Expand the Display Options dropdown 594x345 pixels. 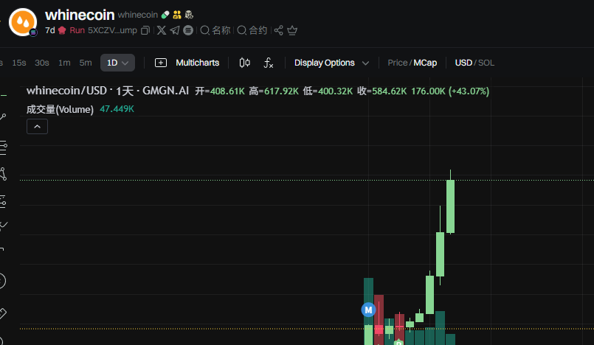click(331, 63)
